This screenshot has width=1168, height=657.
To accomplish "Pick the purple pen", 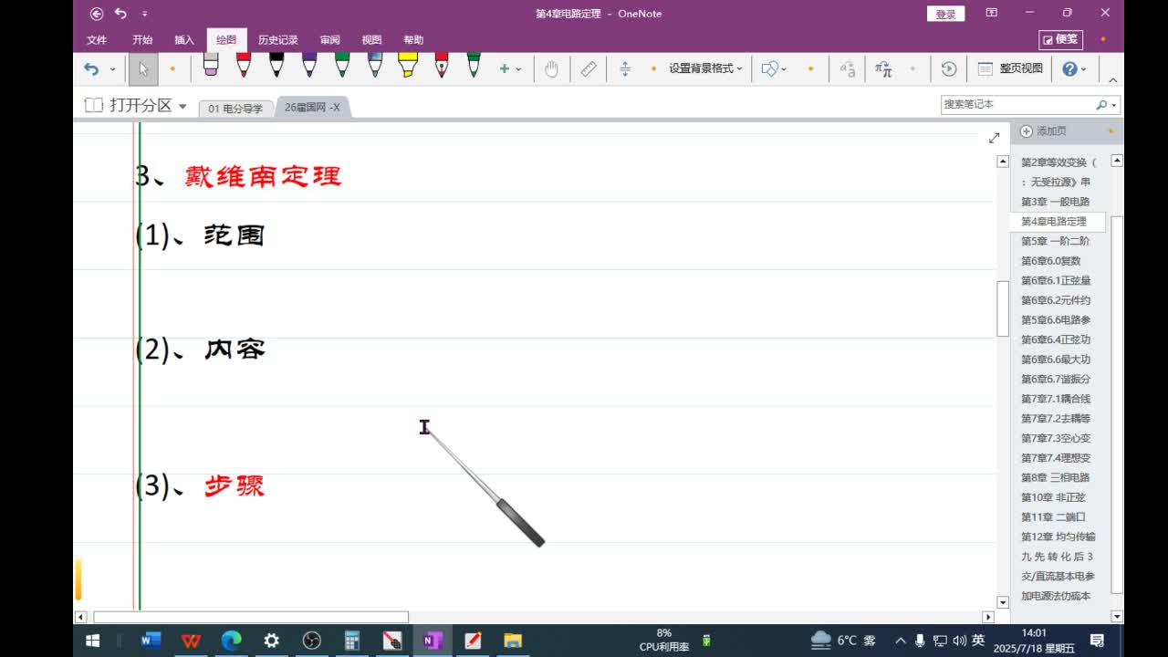I will pyautogui.click(x=309, y=66).
